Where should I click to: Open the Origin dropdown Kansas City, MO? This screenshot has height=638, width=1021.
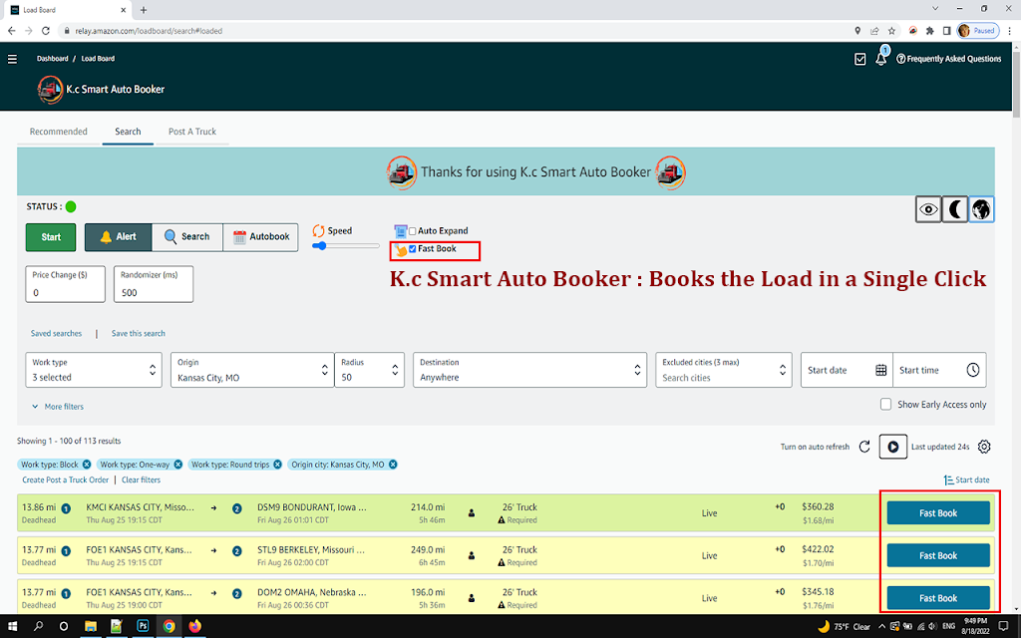click(x=252, y=370)
